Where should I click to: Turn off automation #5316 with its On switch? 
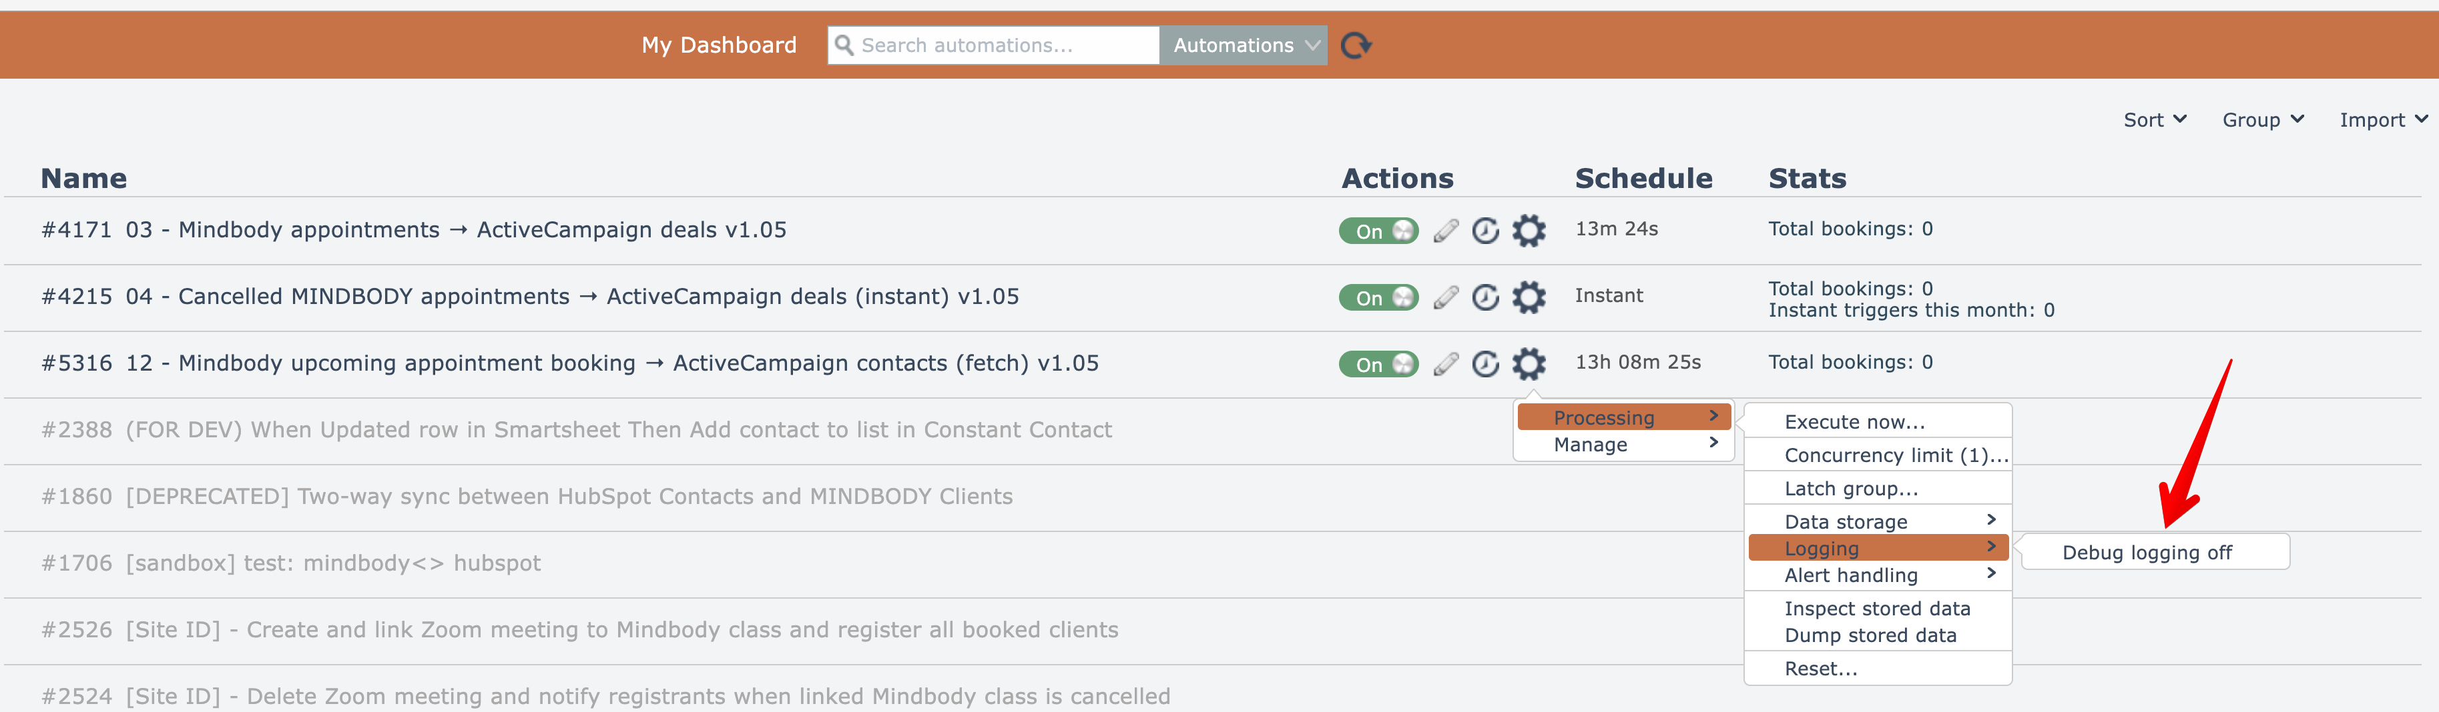1378,364
